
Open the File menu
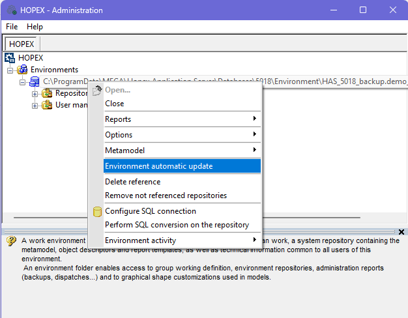pos(12,27)
